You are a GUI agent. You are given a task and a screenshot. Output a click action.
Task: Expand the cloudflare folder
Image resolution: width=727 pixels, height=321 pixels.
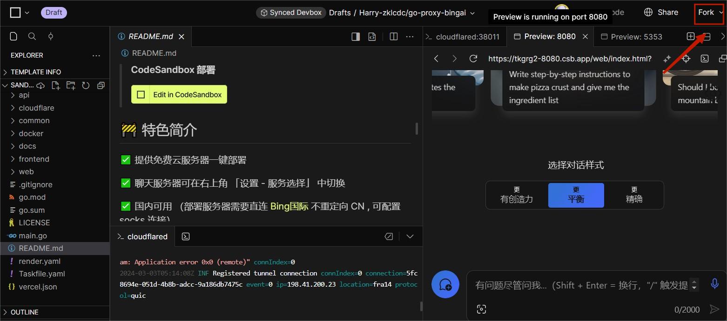(x=55, y=108)
